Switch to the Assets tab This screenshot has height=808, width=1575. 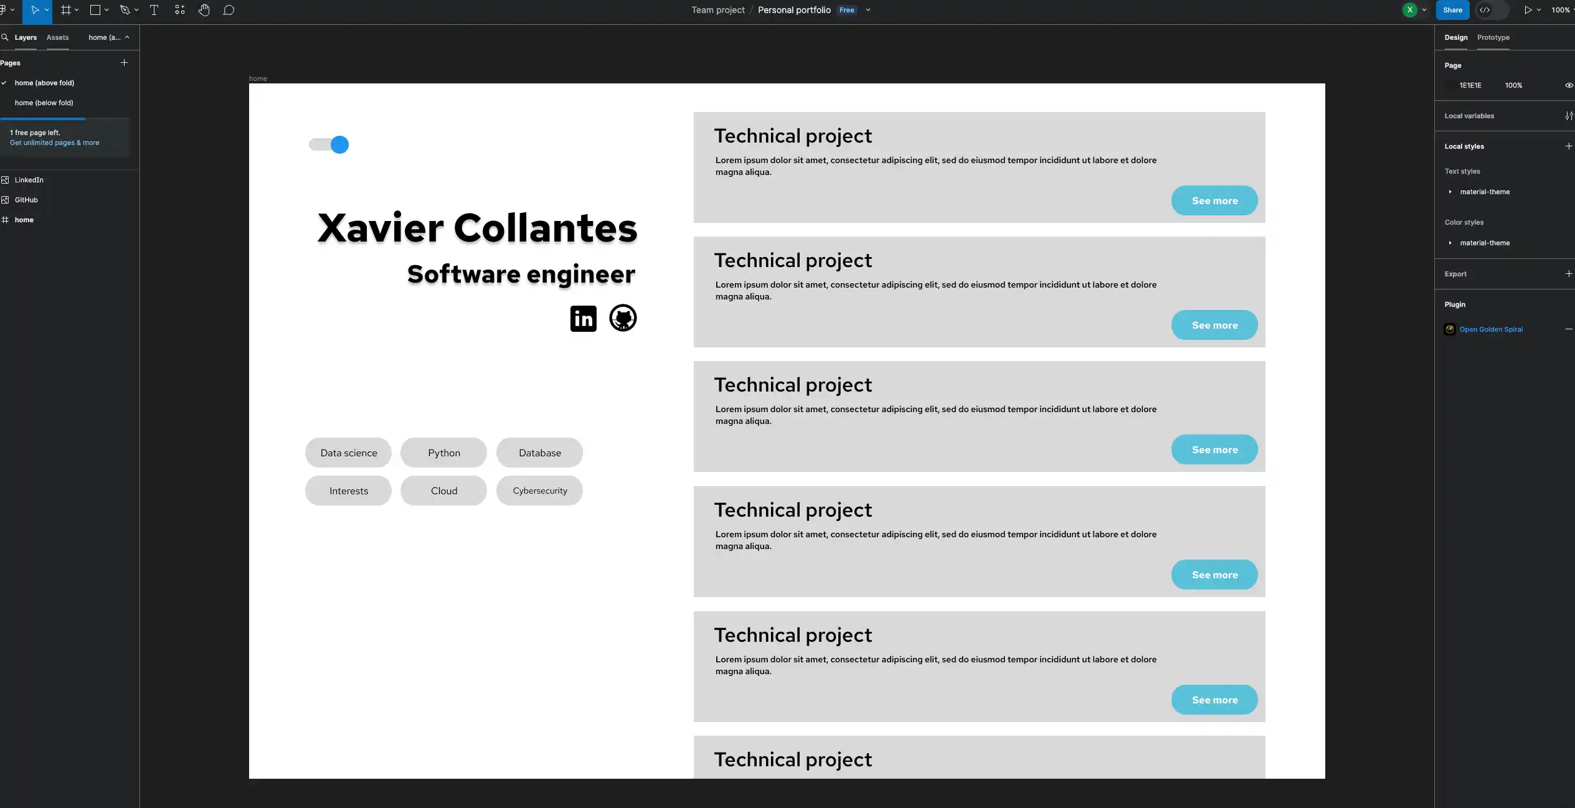point(57,37)
